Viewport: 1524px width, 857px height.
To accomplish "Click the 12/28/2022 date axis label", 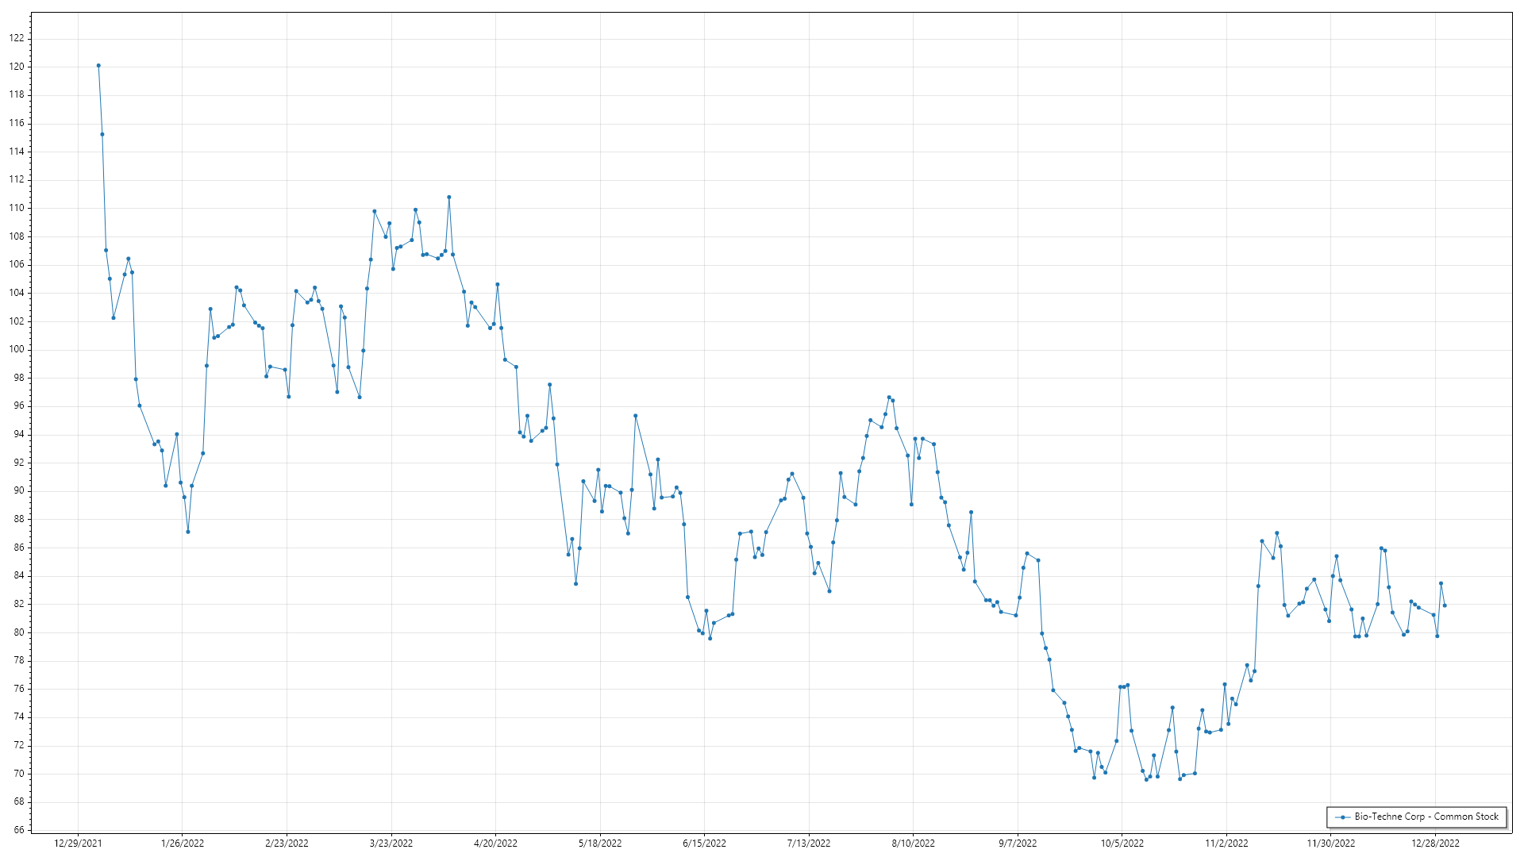I will (1435, 844).
